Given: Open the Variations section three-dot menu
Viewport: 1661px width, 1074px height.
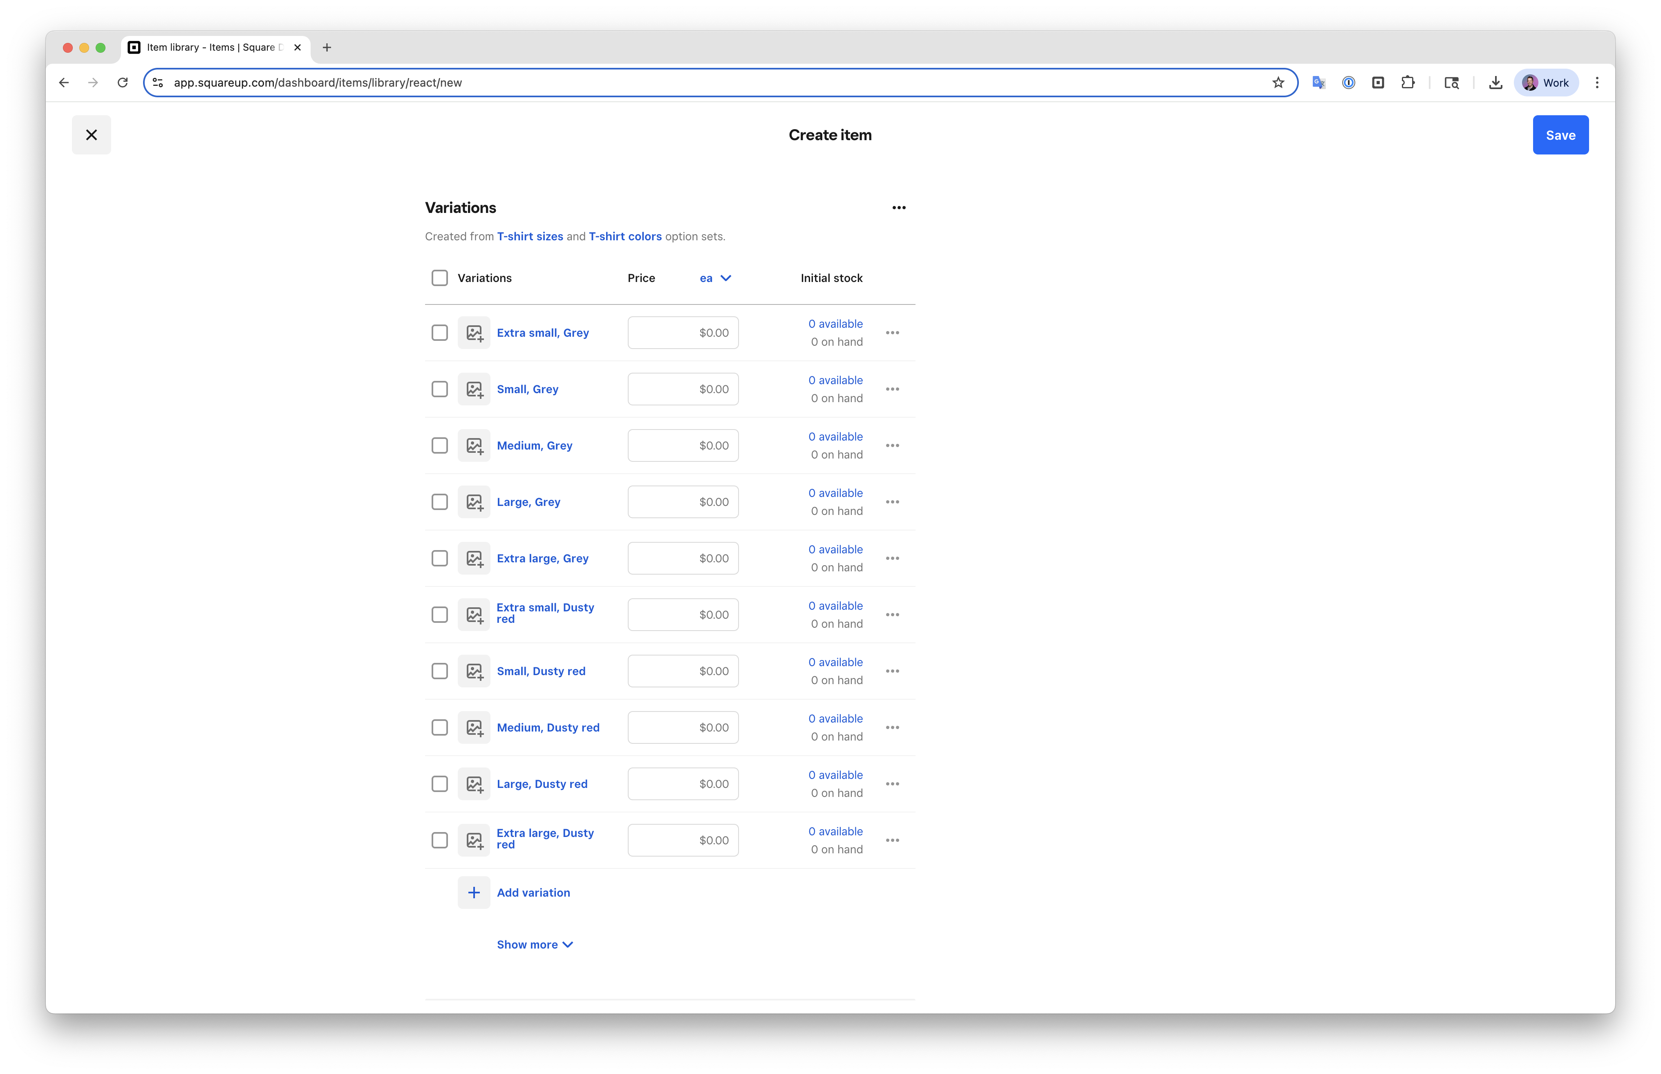Looking at the screenshot, I should click(x=899, y=208).
